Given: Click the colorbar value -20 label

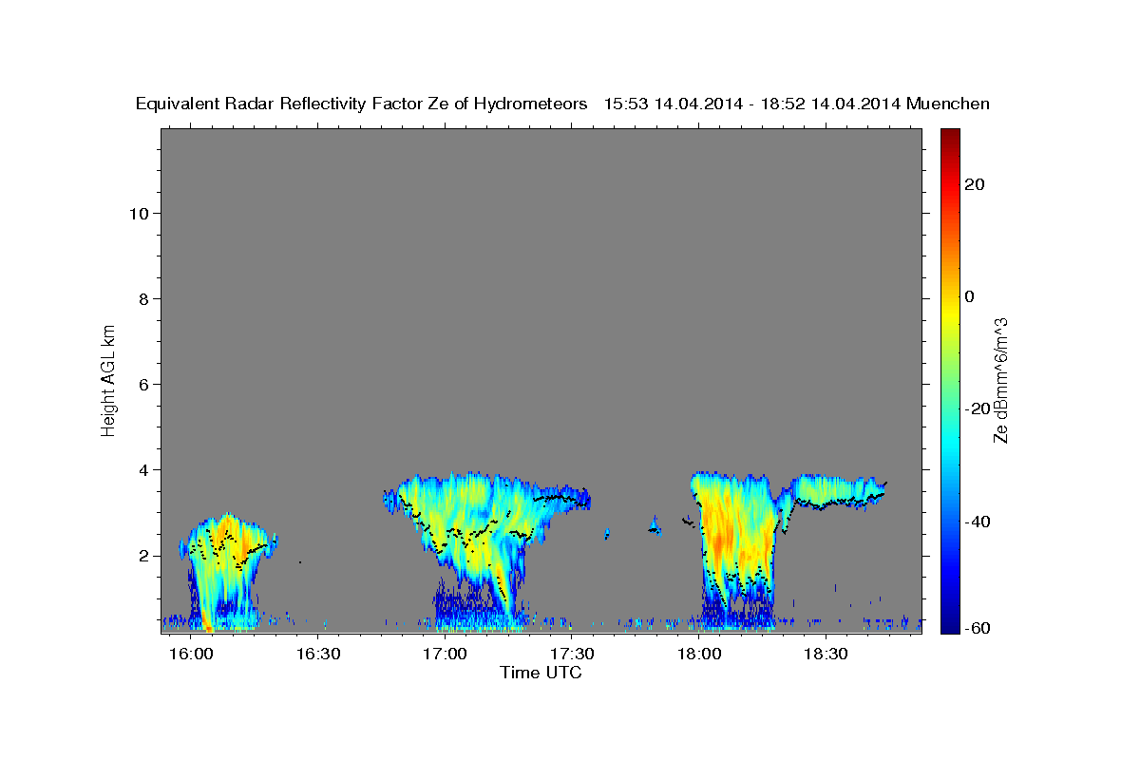Looking at the screenshot, I should coord(978,408).
